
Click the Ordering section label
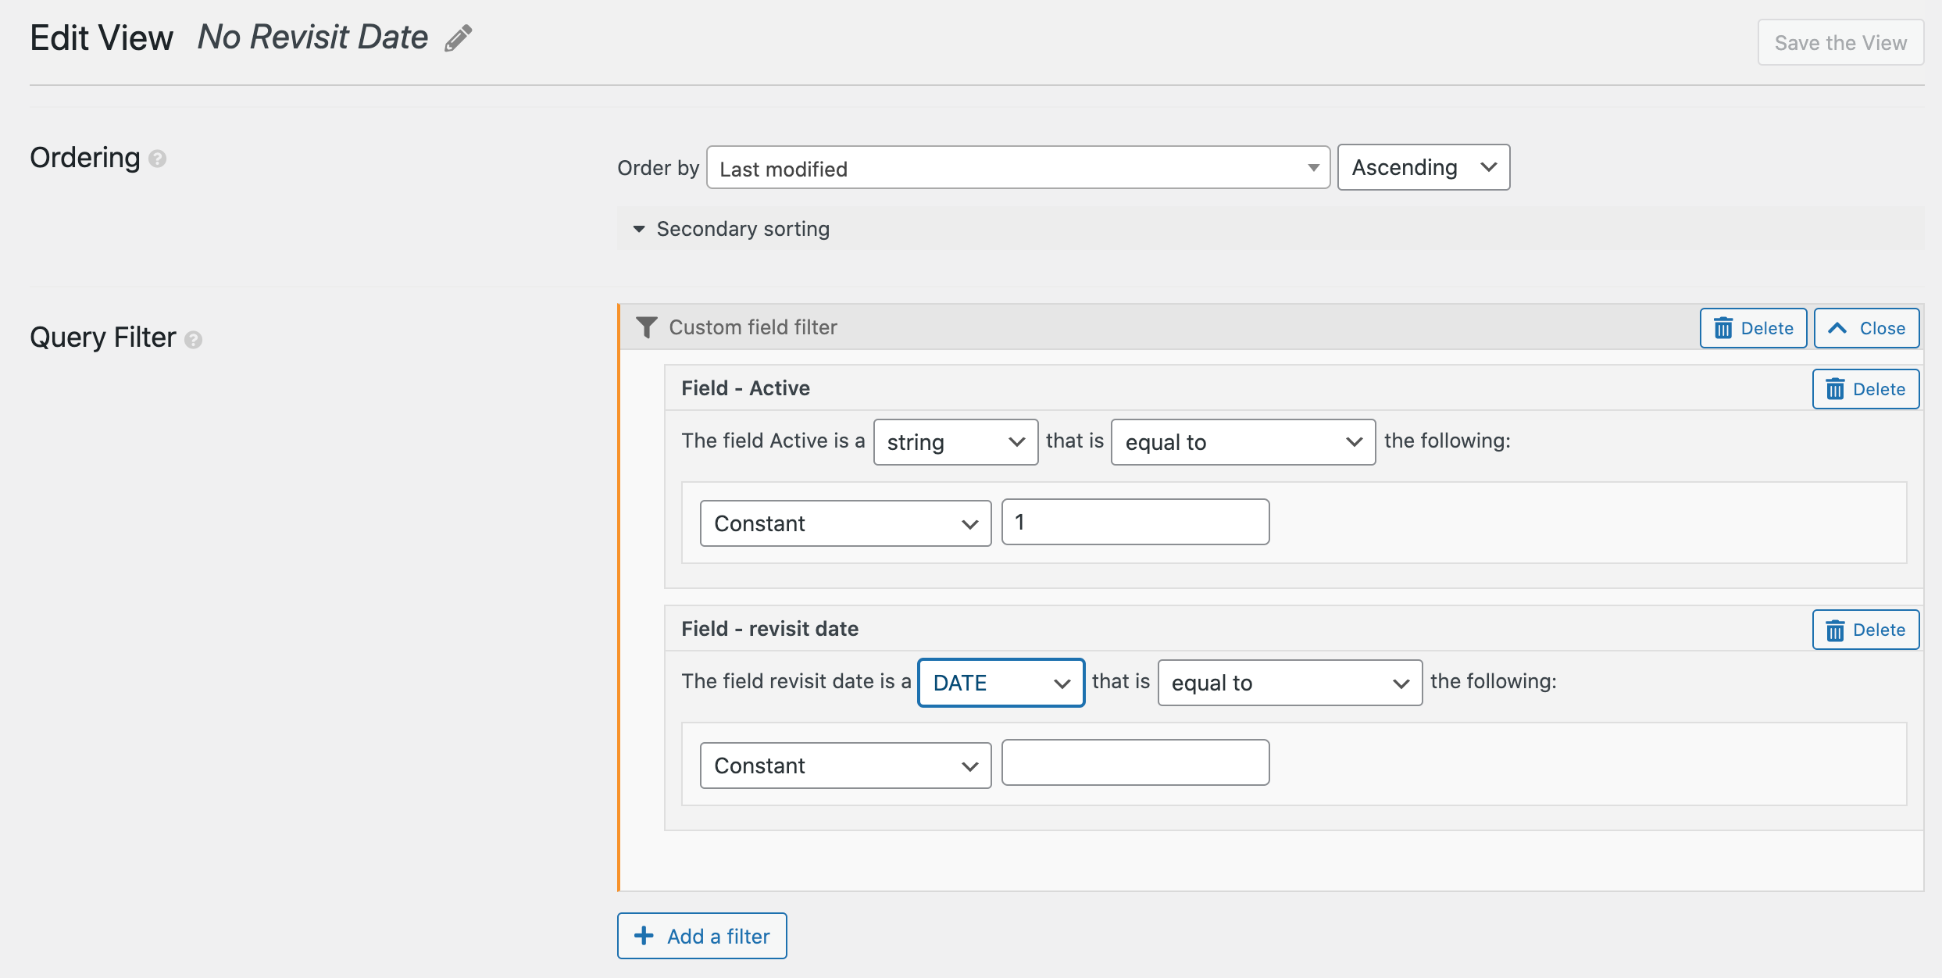[x=85, y=158]
